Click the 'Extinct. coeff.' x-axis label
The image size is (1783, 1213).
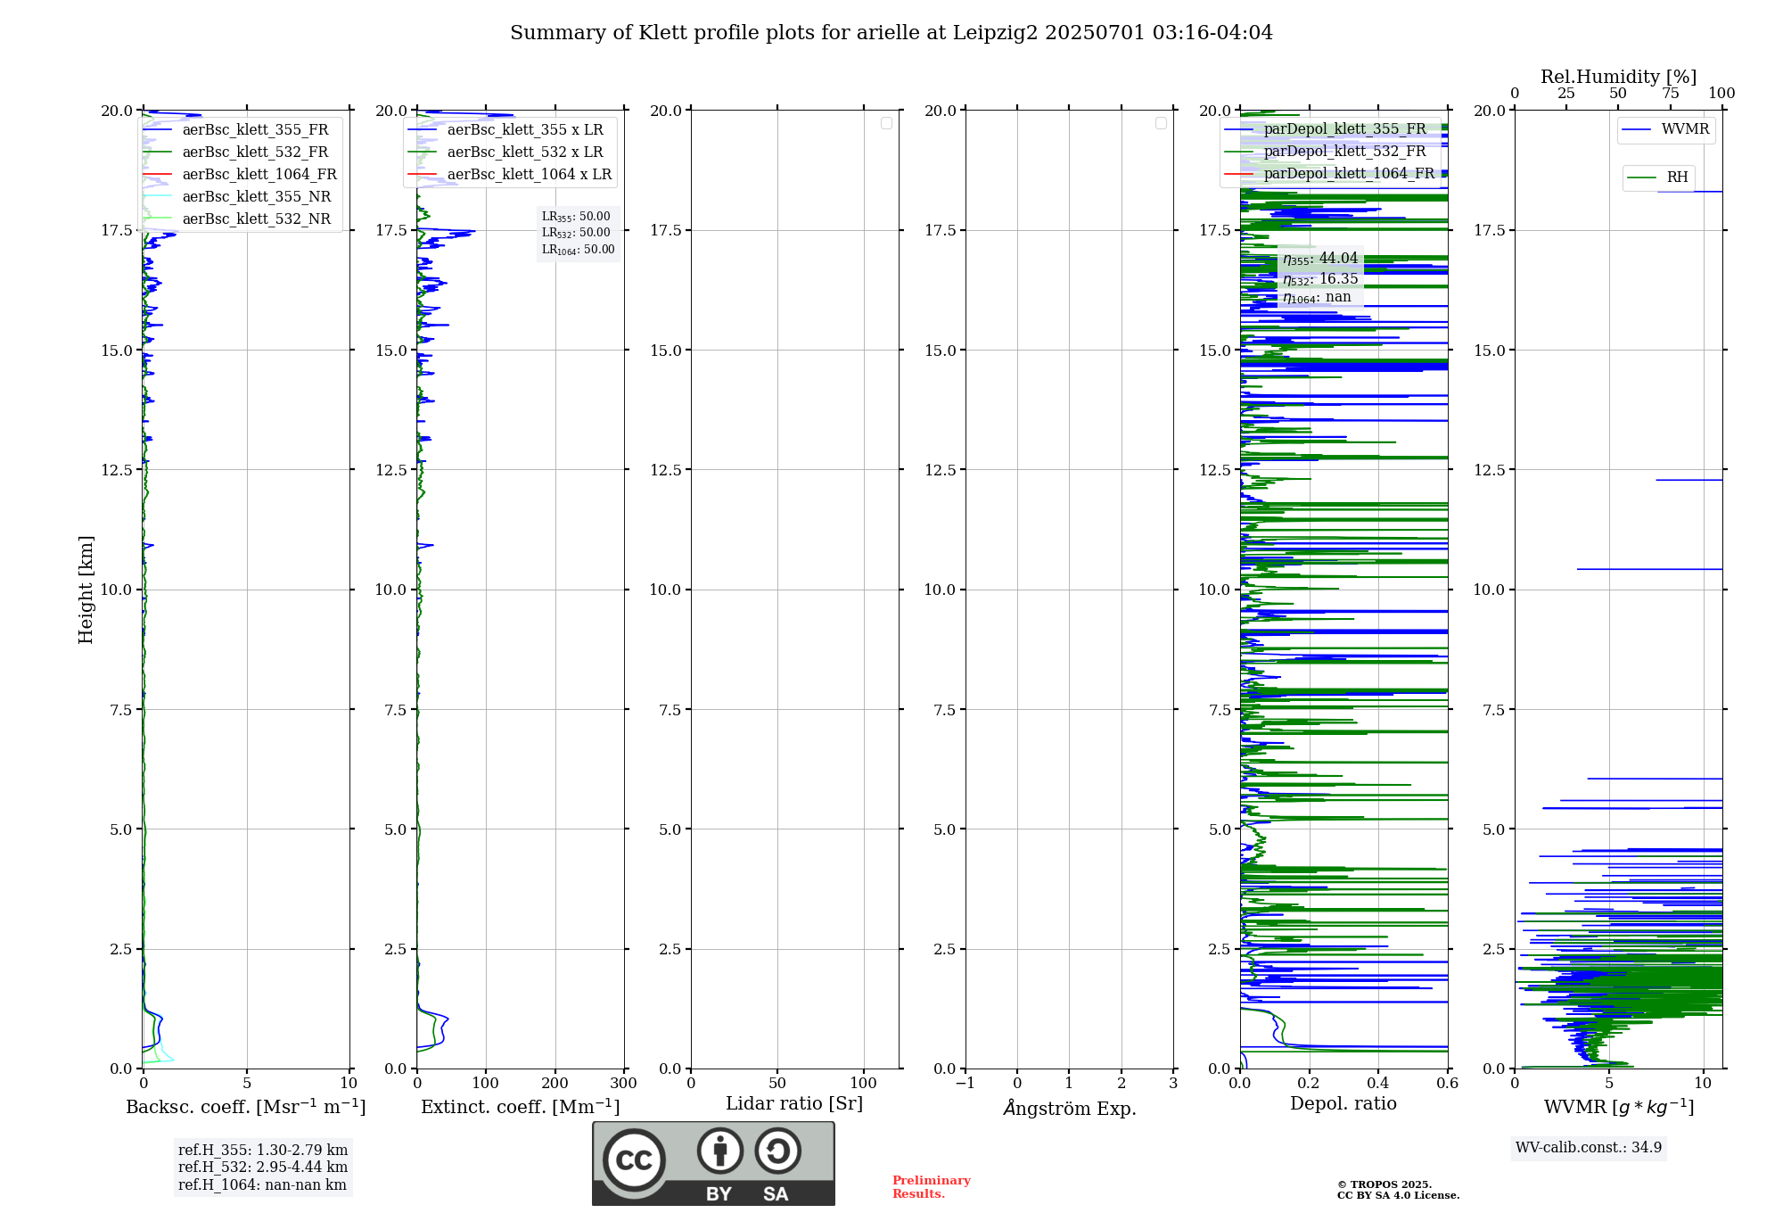[x=520, y=1107]
